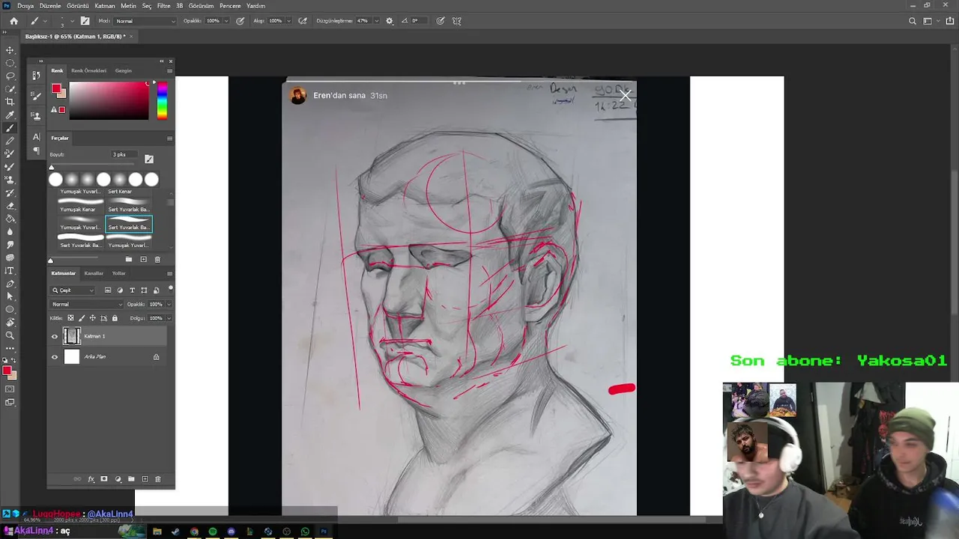959x539 pixels.
Task: Select the Paint Bucket tool
Action: (10, 219)
